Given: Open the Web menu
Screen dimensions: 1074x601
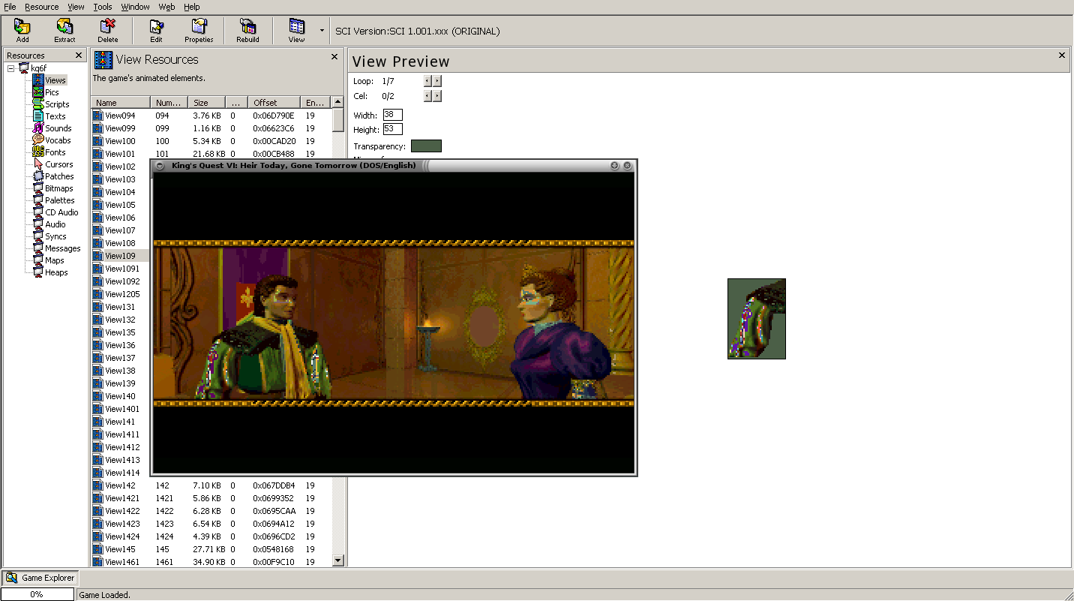Looking at the screenshot, I should point(166,7).
